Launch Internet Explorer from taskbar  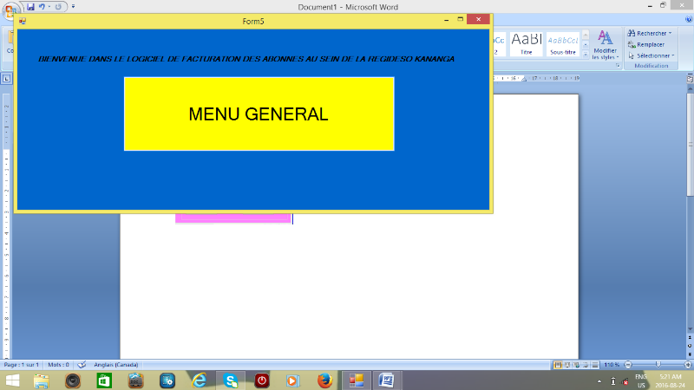coord(200,380)
